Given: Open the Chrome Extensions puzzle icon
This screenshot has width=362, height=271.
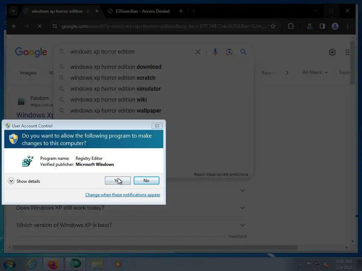Looking at the screenshot, I should tap(291, 26).
